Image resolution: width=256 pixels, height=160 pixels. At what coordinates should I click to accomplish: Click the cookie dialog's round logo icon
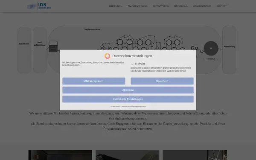tap(107, 56)
